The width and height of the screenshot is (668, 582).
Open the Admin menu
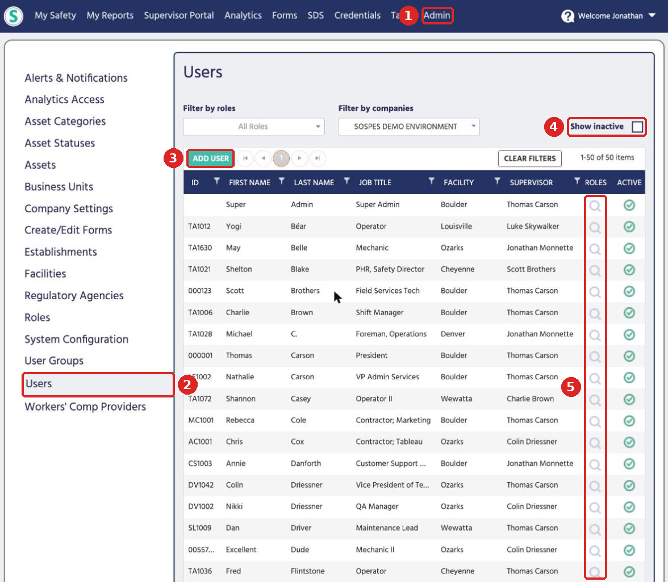tap(437, 15)
